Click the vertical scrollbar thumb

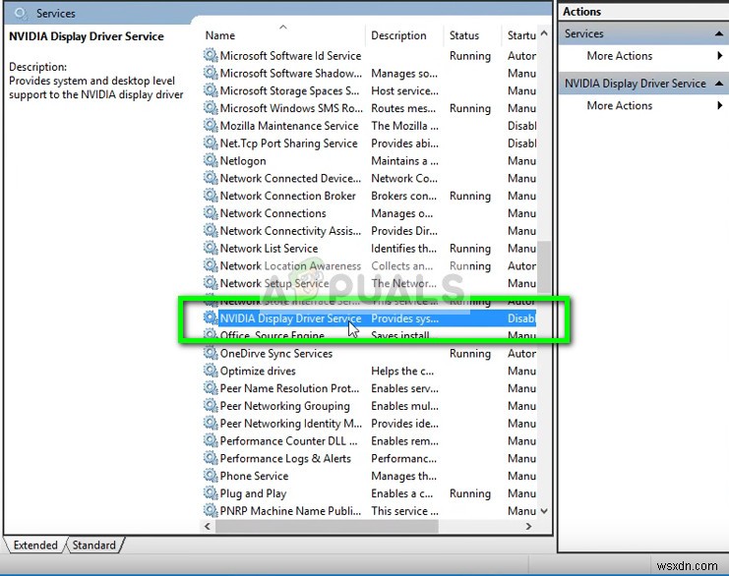point(544,266)
